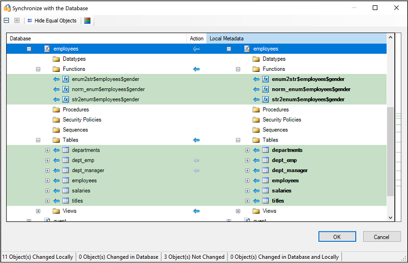Image resolution: width=408 pixels, height=263 pixels.
Task: Click salaries table icon in Local Metadata
Action: tap(265, 191)
